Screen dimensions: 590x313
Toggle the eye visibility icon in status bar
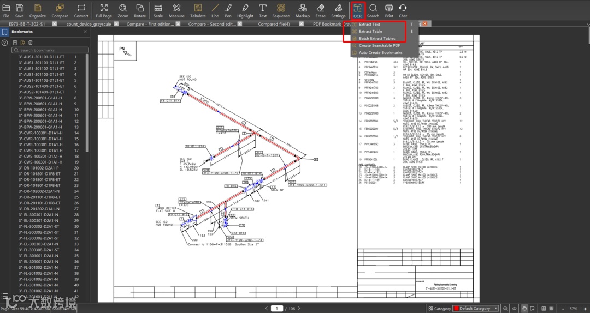514,309
